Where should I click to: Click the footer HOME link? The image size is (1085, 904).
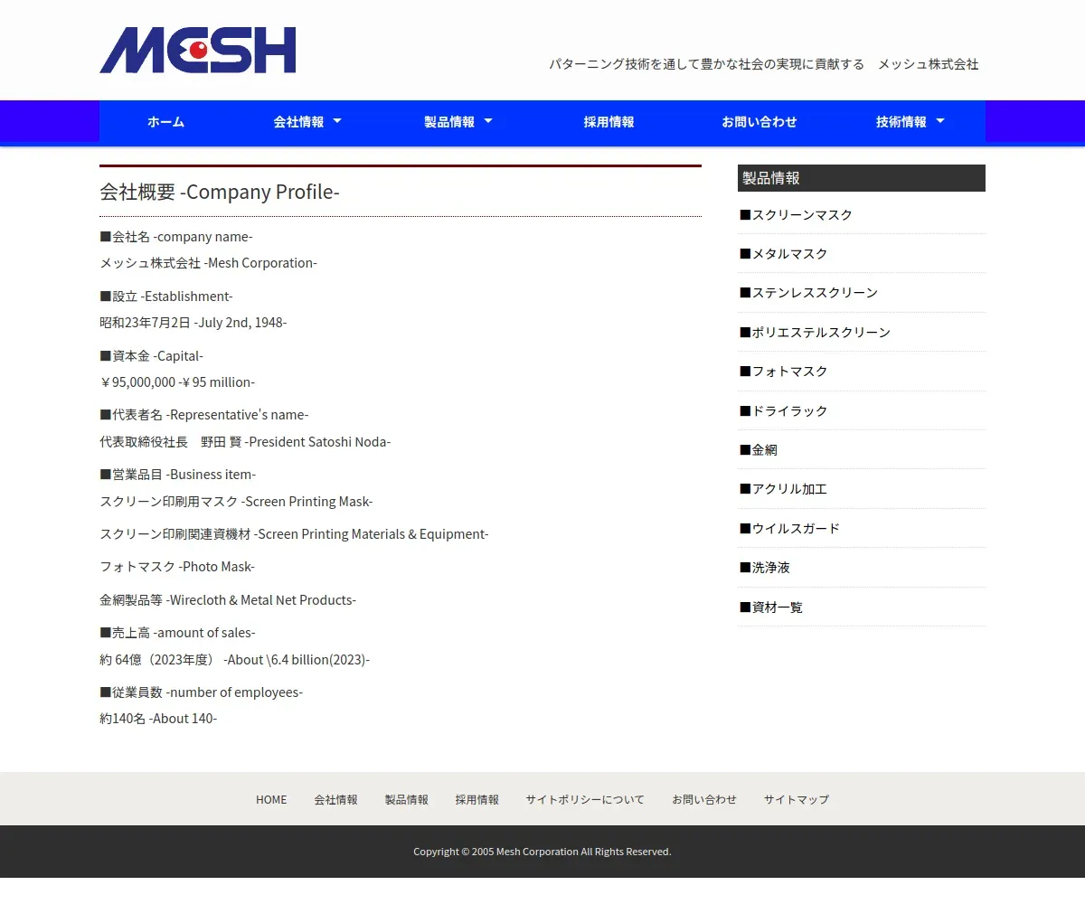click(x=271, y=800)
